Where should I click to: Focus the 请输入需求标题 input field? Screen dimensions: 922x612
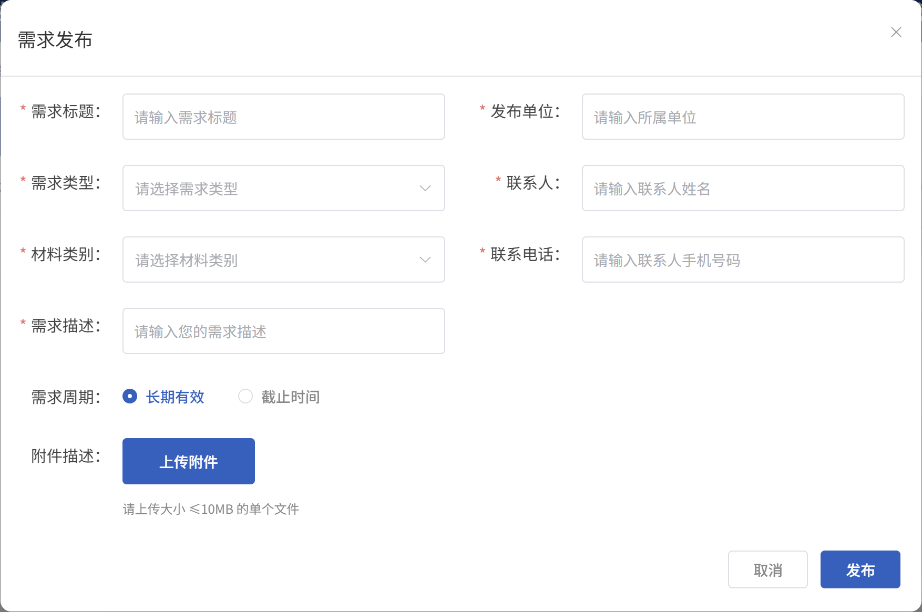283,117
